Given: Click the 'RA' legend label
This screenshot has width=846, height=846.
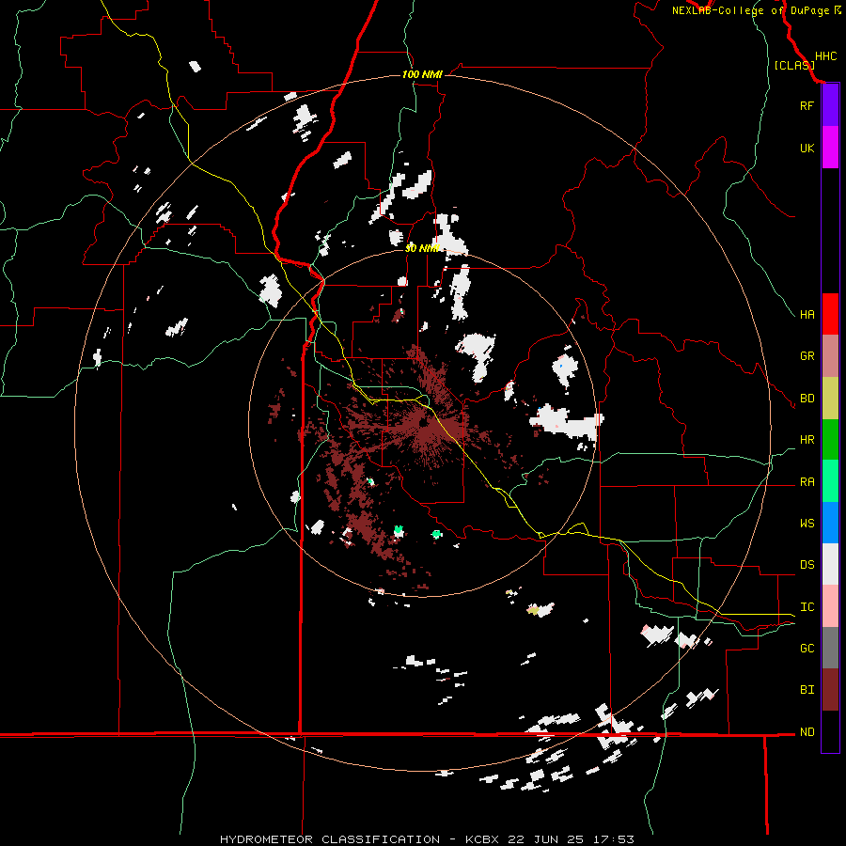Looking at the screenshot, I should point(807,482).
